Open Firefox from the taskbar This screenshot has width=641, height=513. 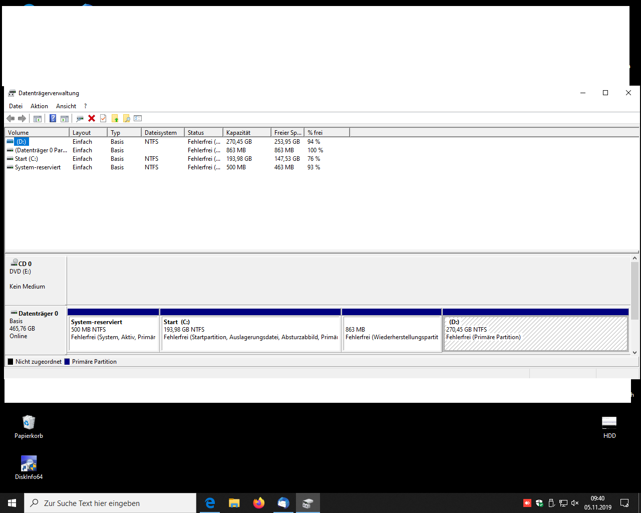coord(258,503)
